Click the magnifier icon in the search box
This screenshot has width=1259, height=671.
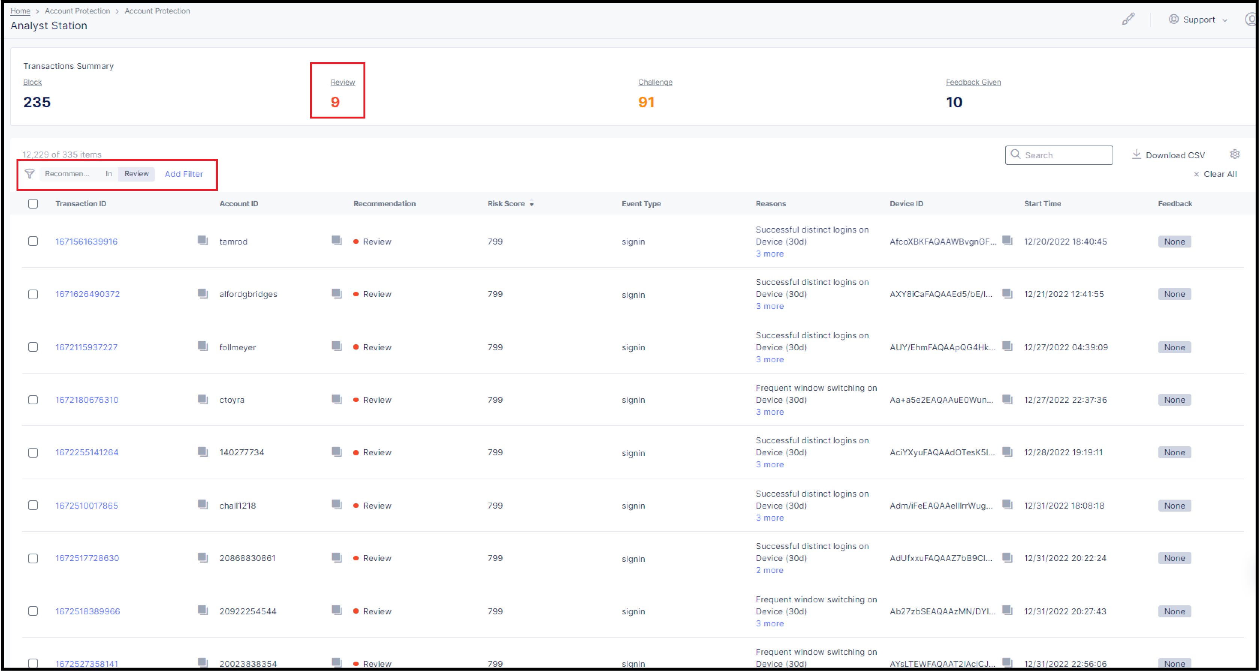pyautogui.click(x=1016, y=155)
